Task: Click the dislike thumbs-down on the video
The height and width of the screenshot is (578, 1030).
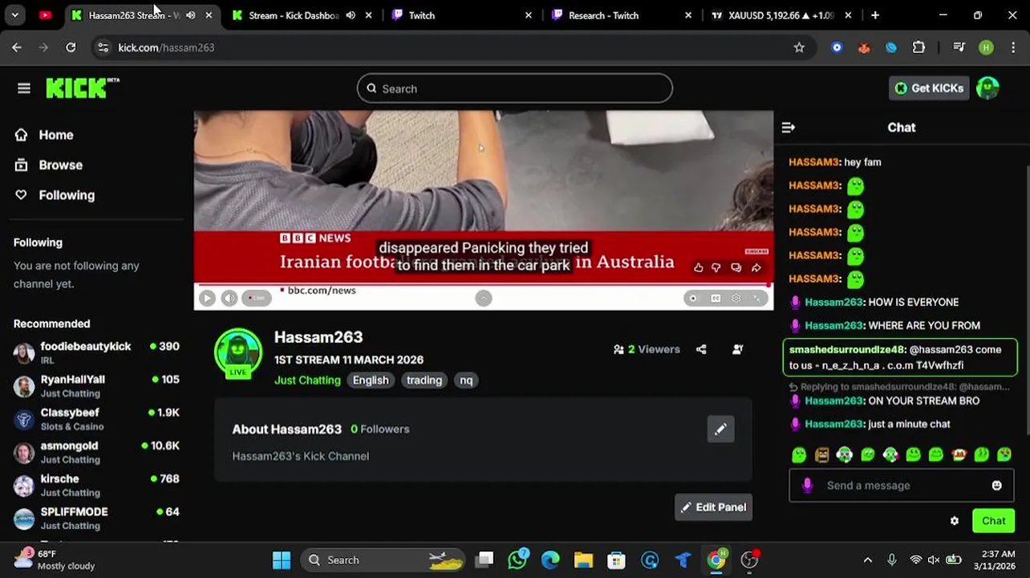Action: pyautogui.click(x=716, y=267)
